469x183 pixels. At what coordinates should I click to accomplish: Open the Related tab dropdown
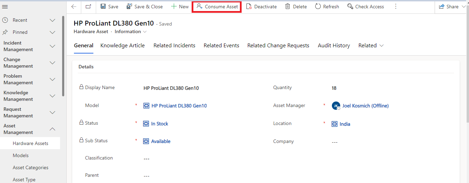(371, 46)
